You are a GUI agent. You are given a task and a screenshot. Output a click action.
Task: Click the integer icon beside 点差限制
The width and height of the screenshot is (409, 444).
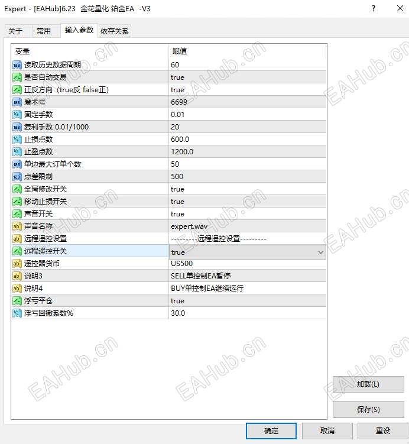click(x=17, y=177)
